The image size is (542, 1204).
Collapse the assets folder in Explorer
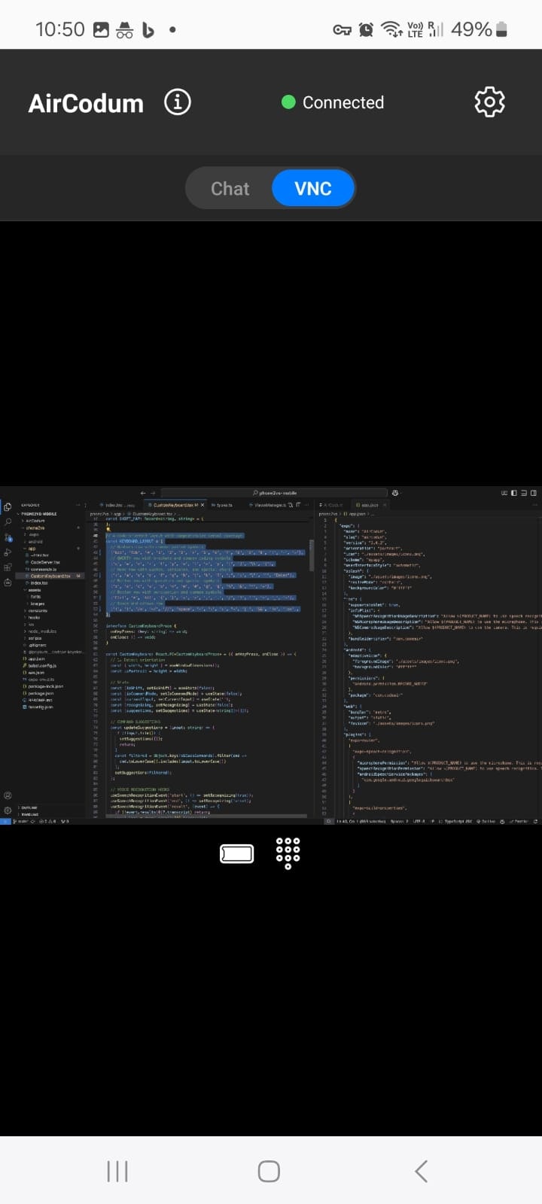pos(35,590)
